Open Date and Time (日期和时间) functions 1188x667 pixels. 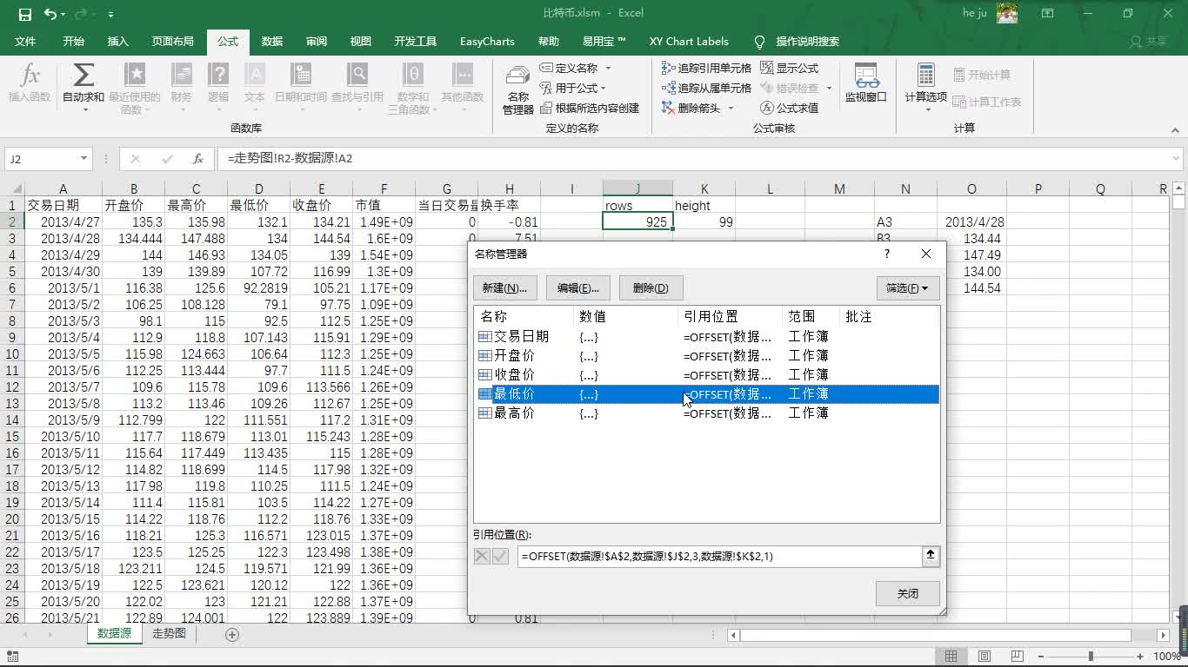click(301, 87)
